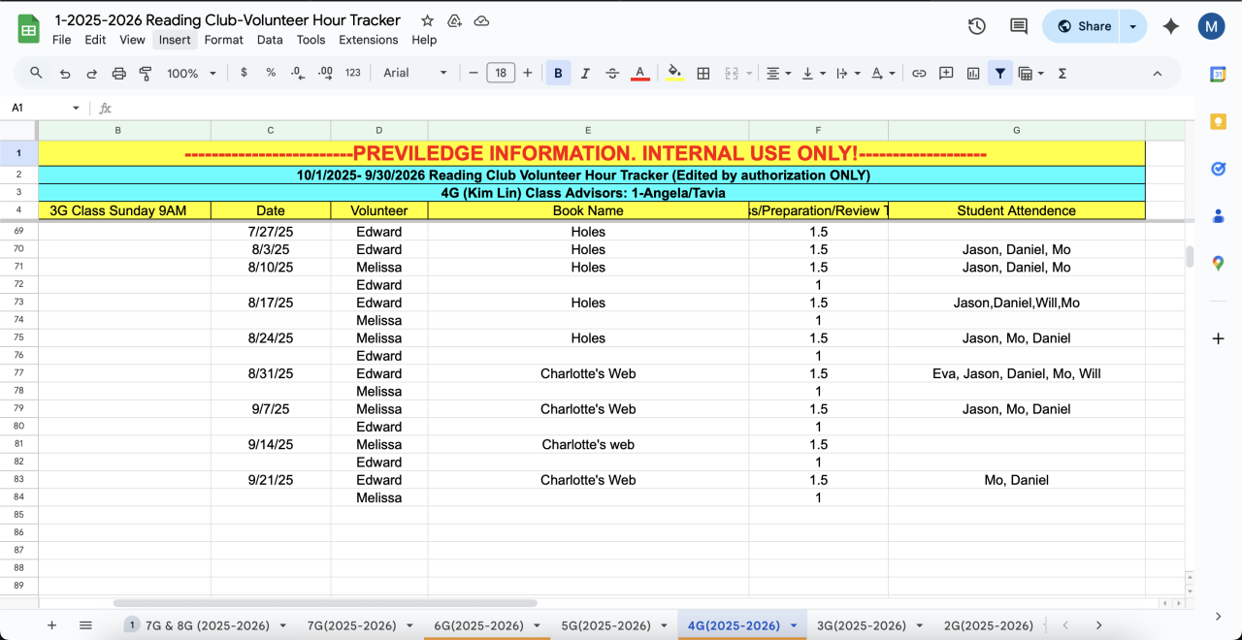Open the Extensions menu
The width and height of the screenshot is (1242, 640).
pyautogui.click(x=368, y=40)
